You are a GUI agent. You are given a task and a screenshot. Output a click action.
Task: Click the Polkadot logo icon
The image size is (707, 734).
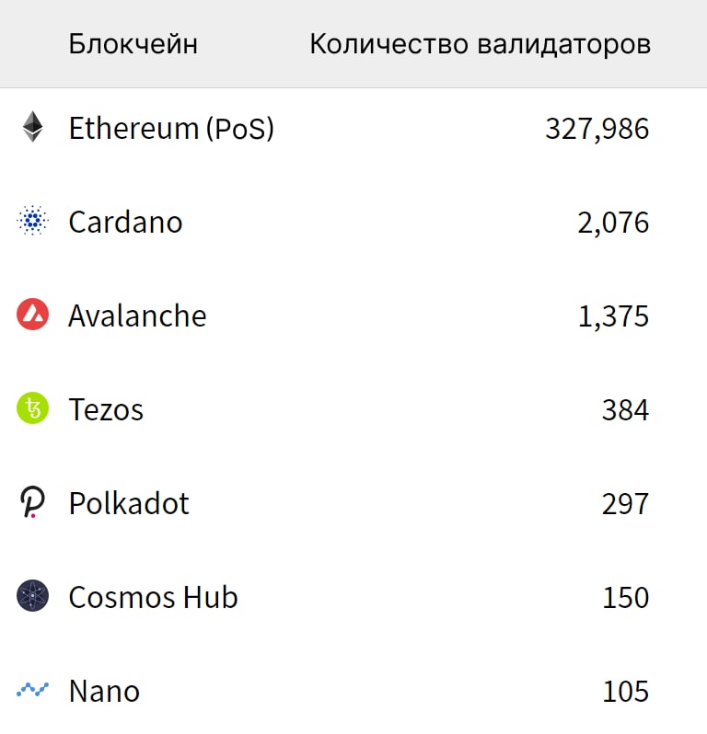(33, 503)
